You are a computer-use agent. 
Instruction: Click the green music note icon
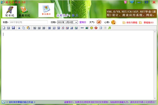tap(110, 28)
